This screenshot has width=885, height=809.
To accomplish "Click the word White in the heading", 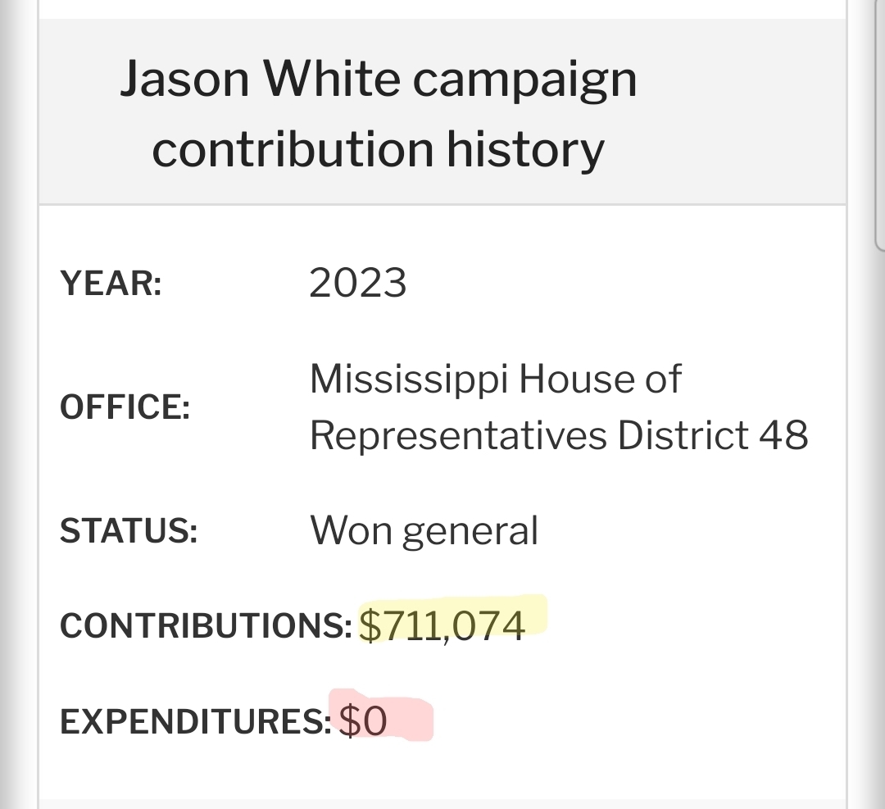I will point(331,80).
